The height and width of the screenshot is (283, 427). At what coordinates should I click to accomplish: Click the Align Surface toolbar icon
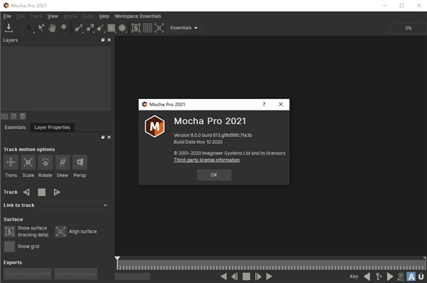click(x=159, y=28)
